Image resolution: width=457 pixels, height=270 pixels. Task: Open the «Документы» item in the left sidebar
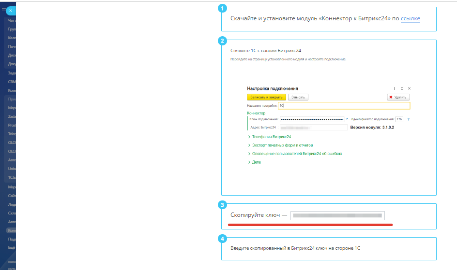[12, 64]
